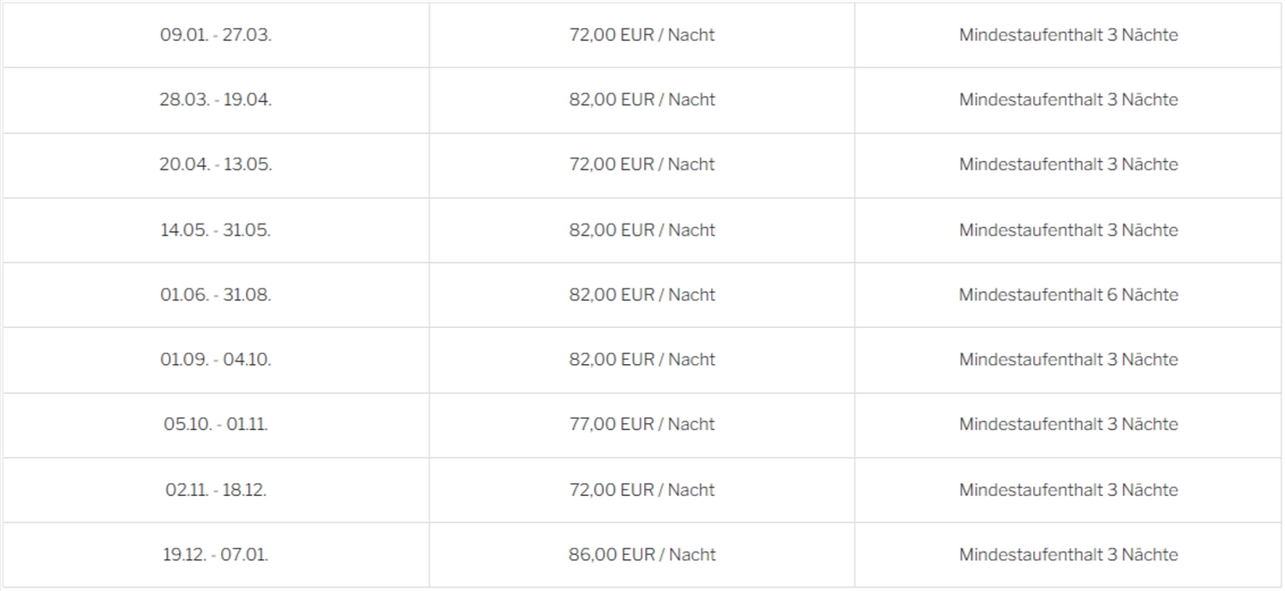Screen dimensions: 1285x591
Task: Click the date range 05.10. - 01.11.
Action: (216, 424)
